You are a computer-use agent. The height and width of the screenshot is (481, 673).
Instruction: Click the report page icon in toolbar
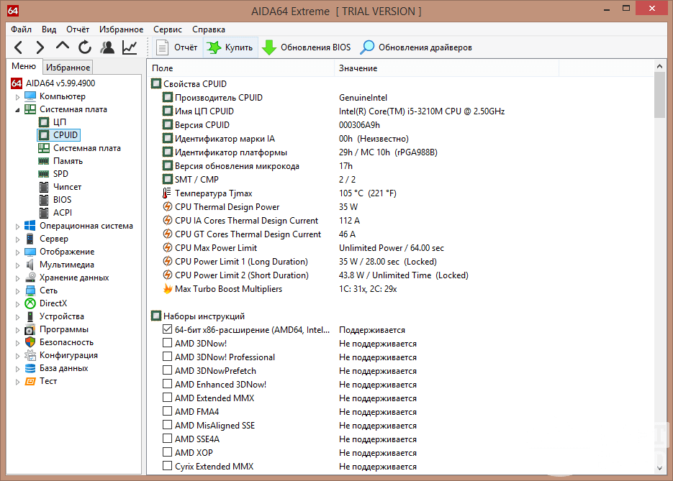pos(162,47)
